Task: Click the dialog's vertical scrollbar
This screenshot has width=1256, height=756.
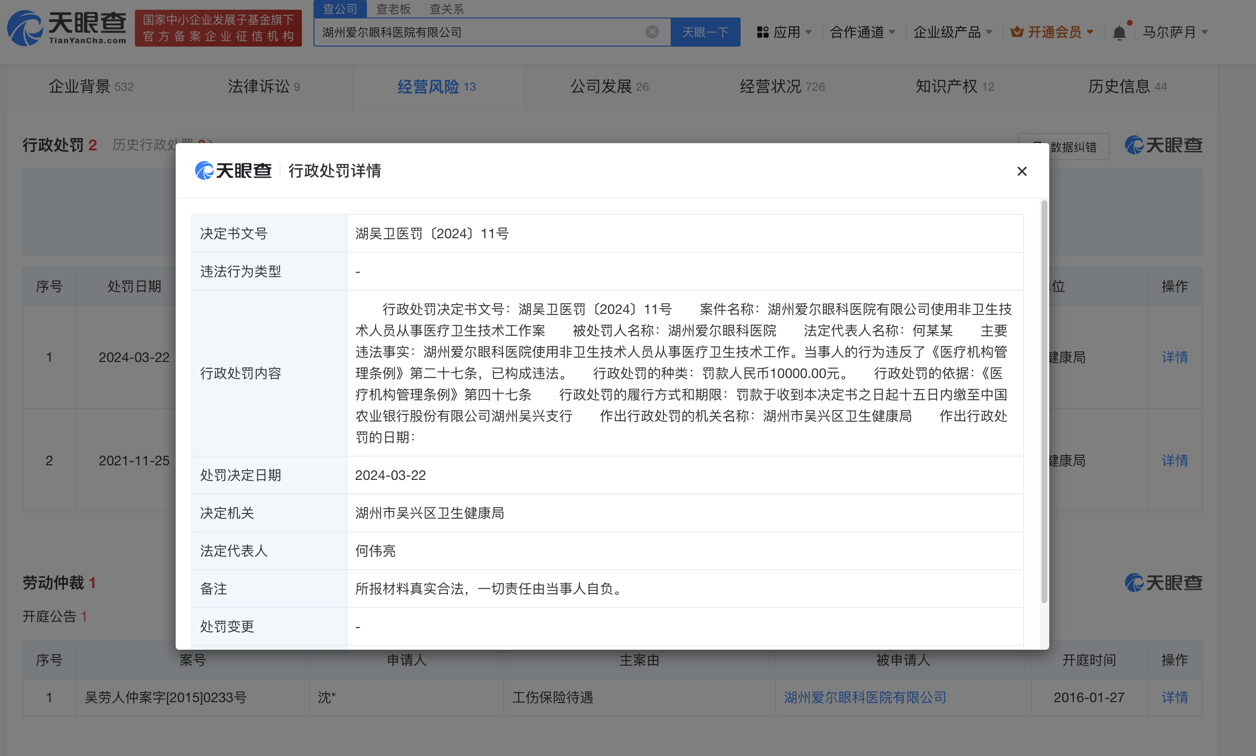Action: 1043,402
